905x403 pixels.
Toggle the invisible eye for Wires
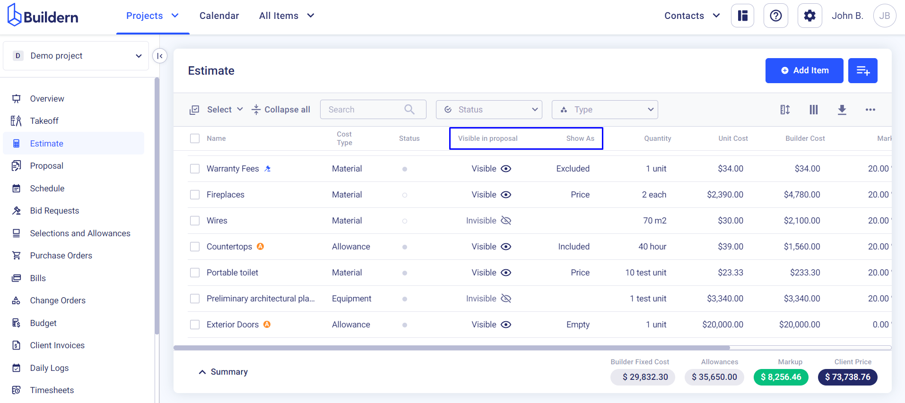pyautogui.click(x=506, y=221)
